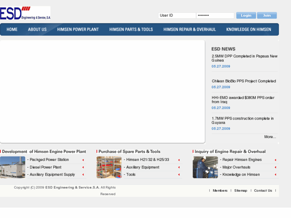
Task: Click red arrow beside Auxiliary Equipment Supply
Action: click(x=83, y=174)
